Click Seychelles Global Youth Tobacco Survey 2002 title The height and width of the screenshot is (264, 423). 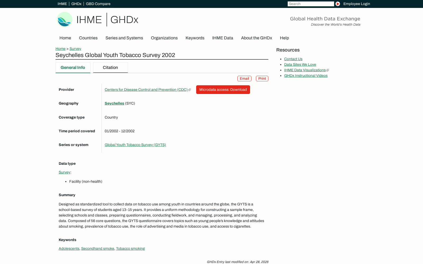click(115, 55)
